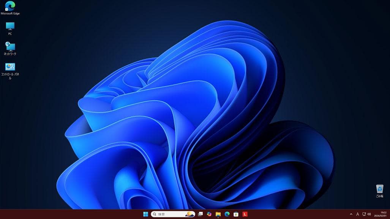Image resolution: width=390 pixels, height=219 pixels.
Task: Launch Copilot from the taskbar
Action: [209, 214]
